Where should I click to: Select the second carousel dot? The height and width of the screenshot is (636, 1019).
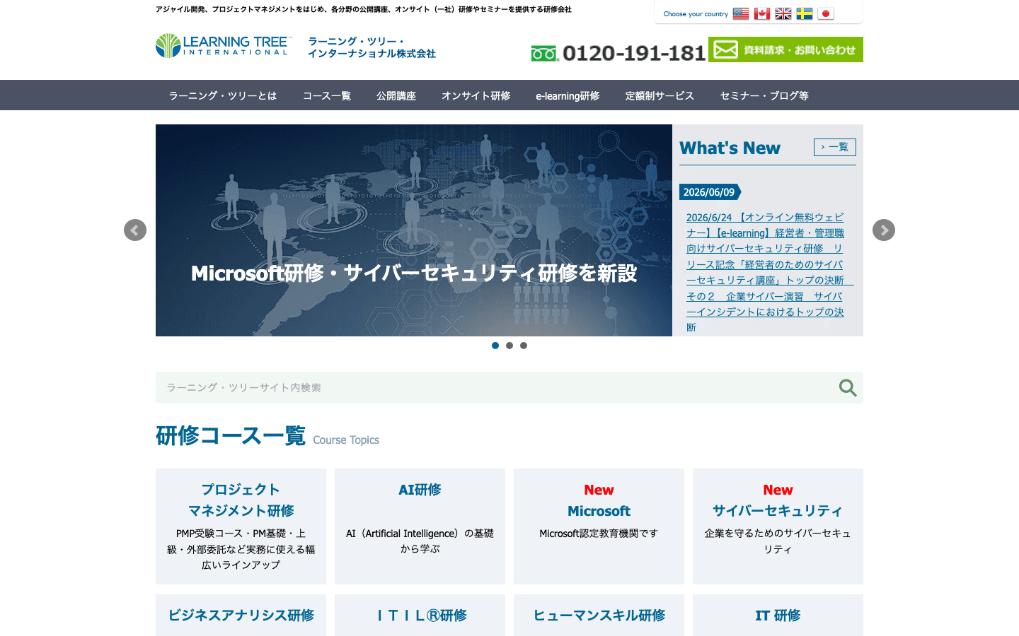509,346
